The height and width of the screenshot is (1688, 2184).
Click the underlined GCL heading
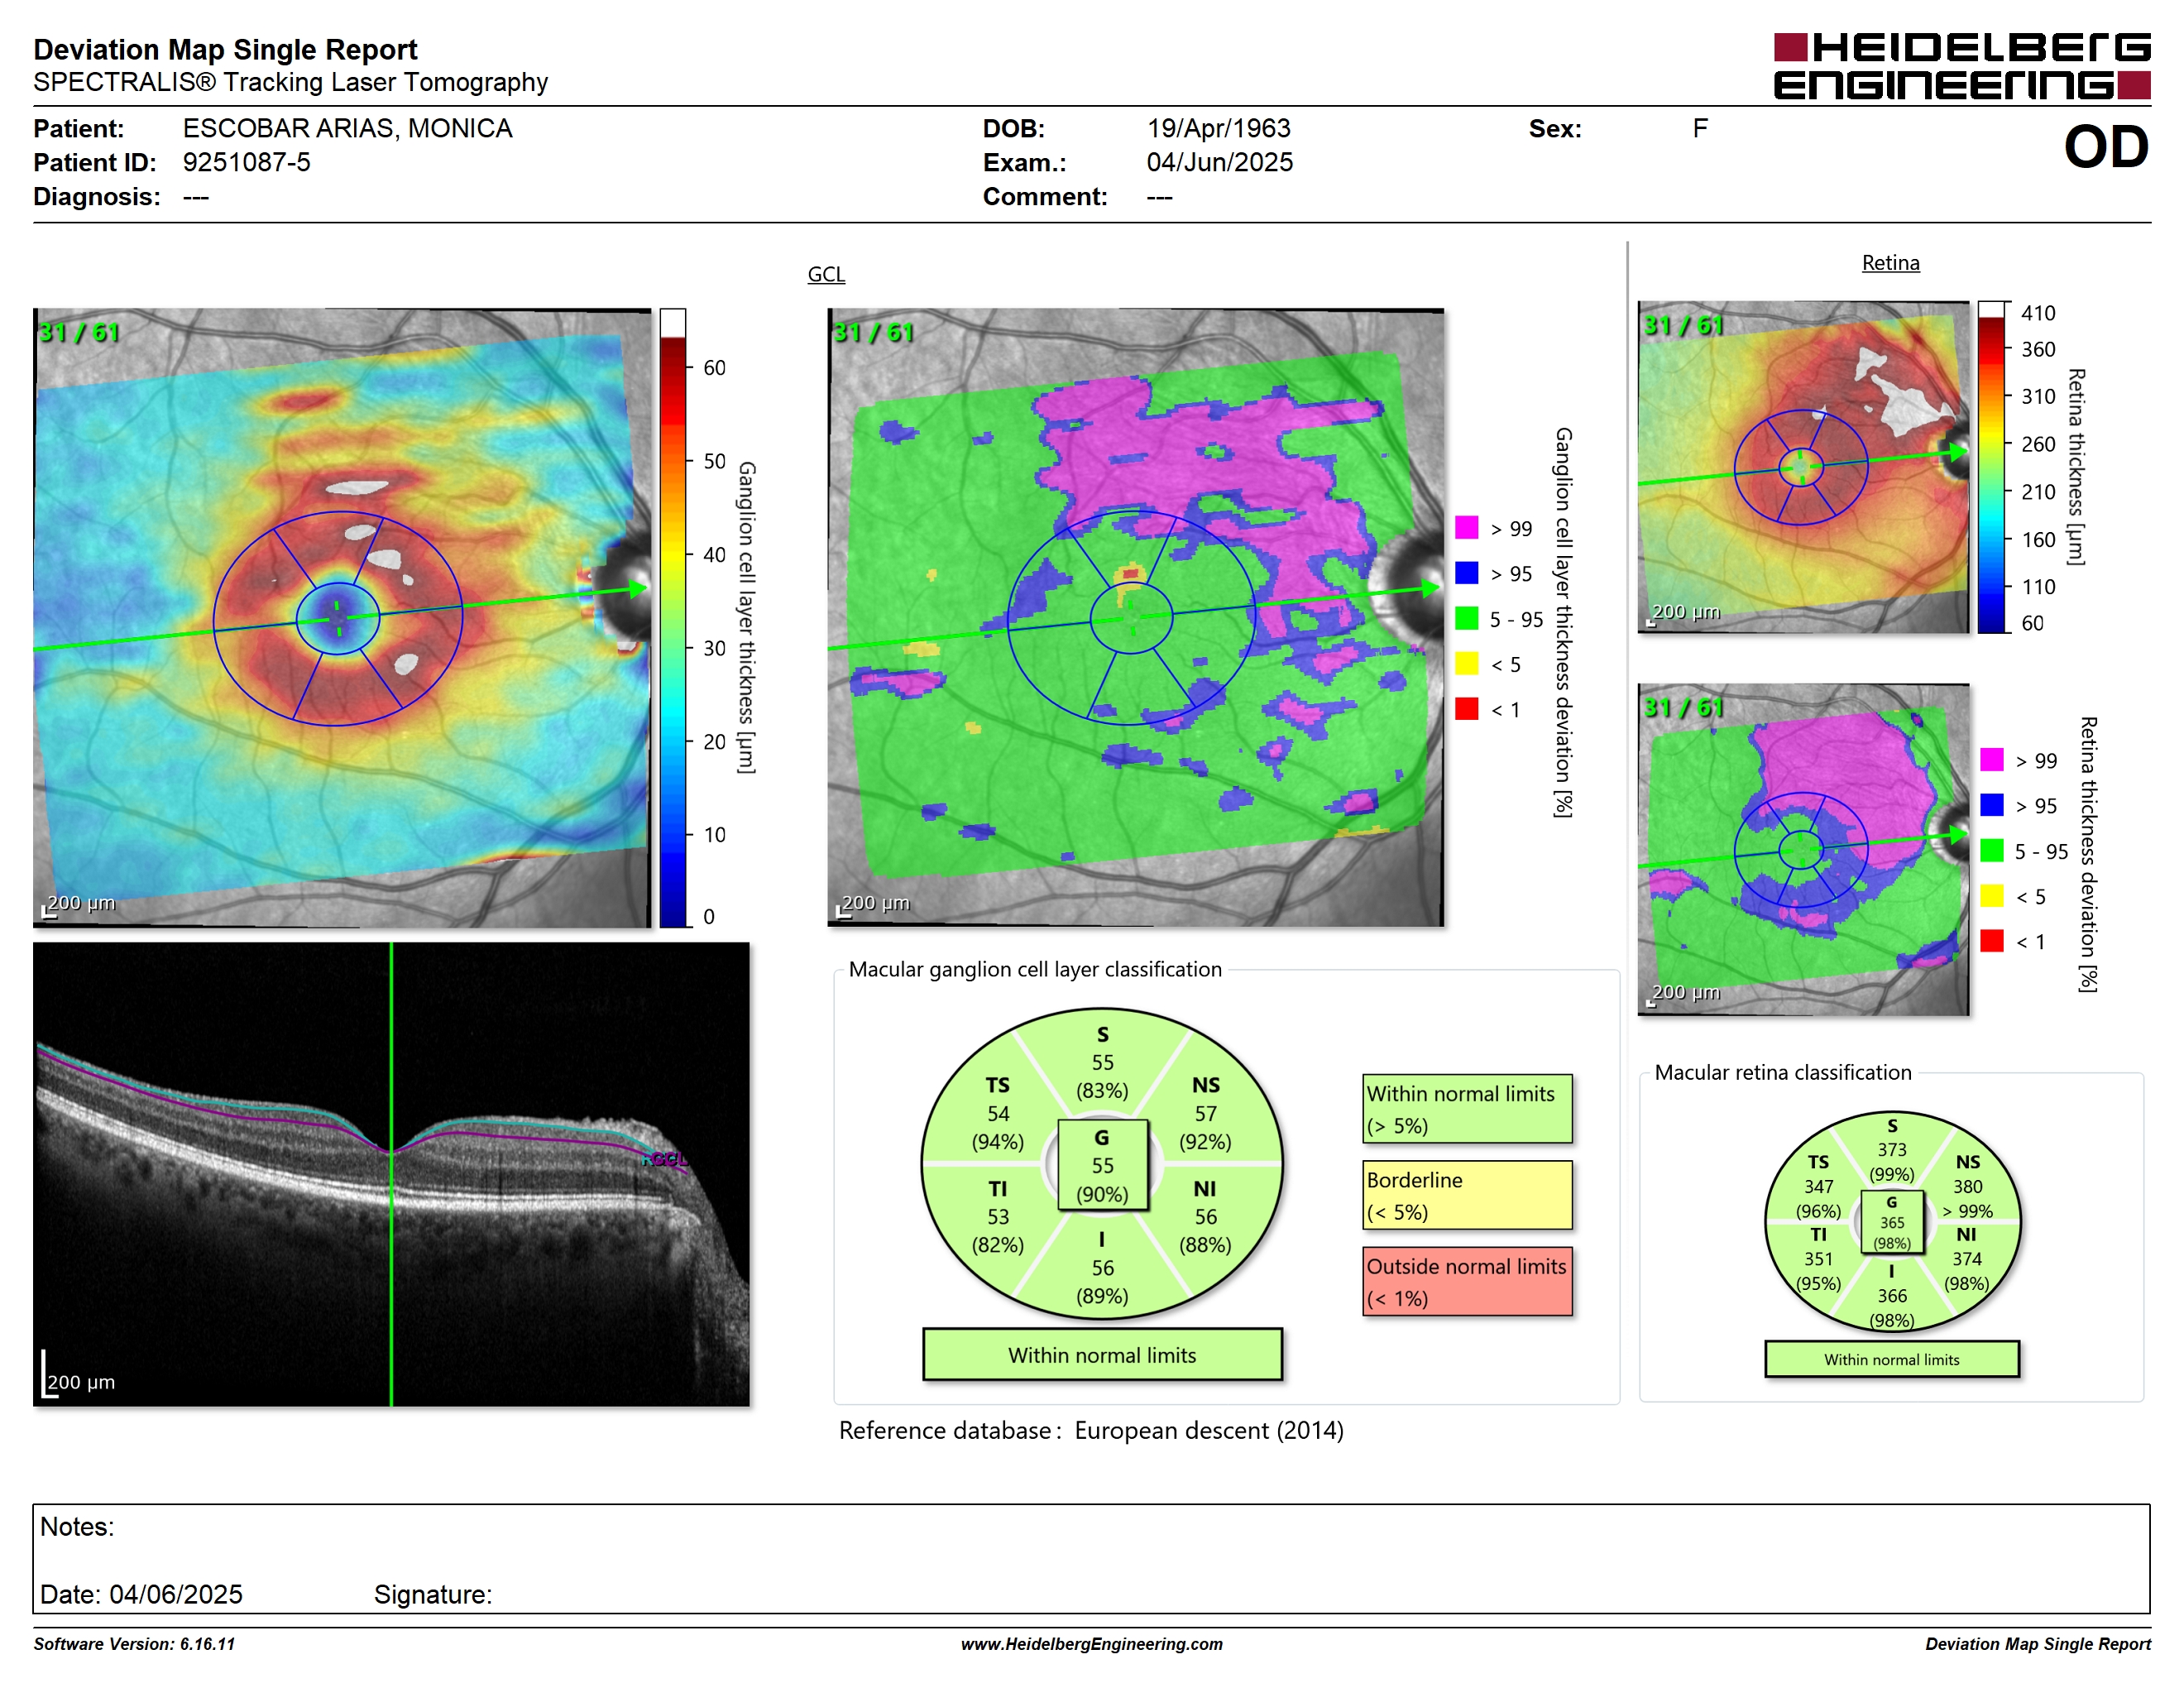(826, 274)
